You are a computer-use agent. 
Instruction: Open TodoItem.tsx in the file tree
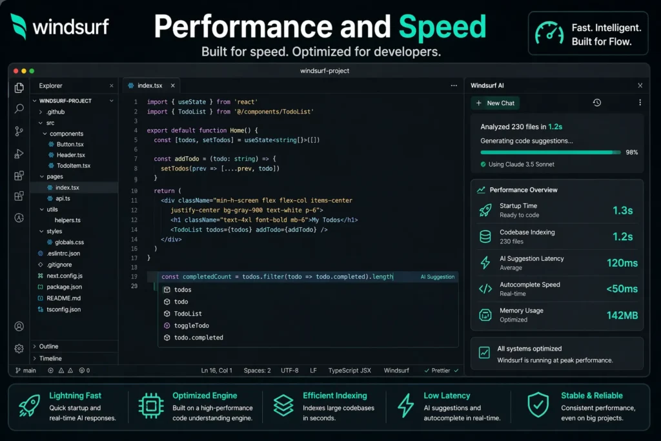[74, 166]
